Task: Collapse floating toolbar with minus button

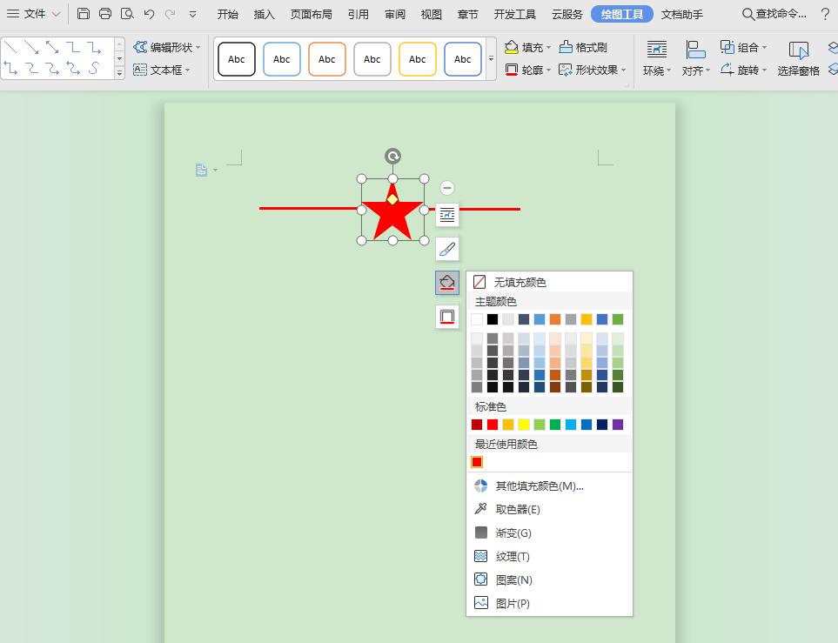Action: pyautogui.click(x=447, y=188)
